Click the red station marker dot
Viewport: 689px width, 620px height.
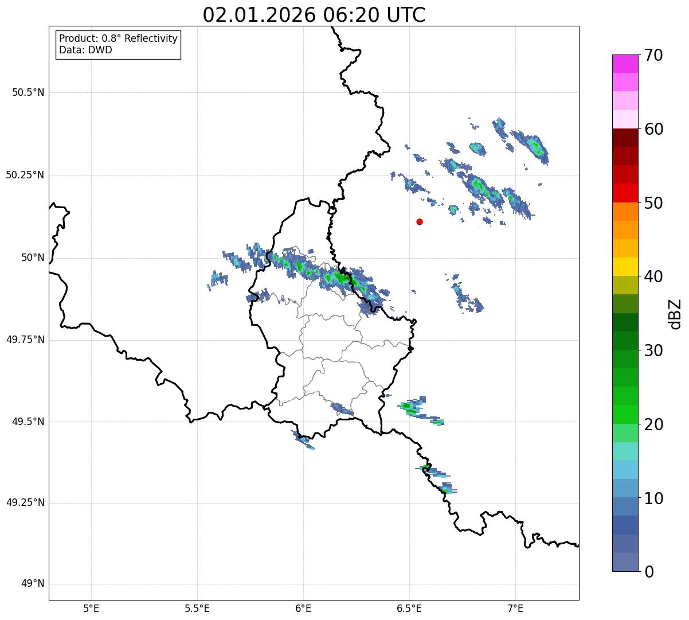420,221
